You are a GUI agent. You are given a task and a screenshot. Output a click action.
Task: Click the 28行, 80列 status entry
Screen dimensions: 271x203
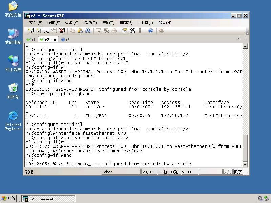pos(169,172)
